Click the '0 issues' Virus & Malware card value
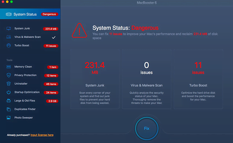Image resolution: width=233 pixels, height=143 pixels. (x=147, y=68)
